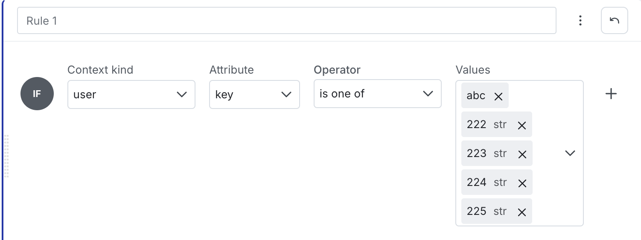The height and width of the screenshot is (240, 641).
Task: Click the undo arrow button
Action: click(614, 20)
